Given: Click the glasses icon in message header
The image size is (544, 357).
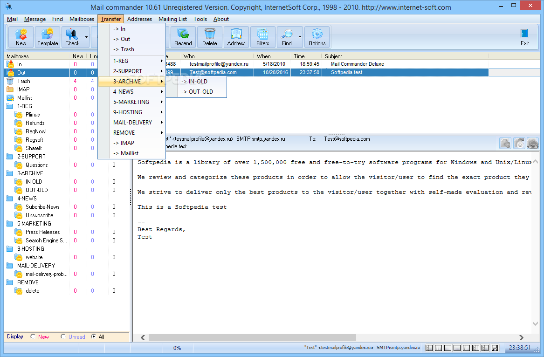Looking at the screenshot, I should click(532, 143).
